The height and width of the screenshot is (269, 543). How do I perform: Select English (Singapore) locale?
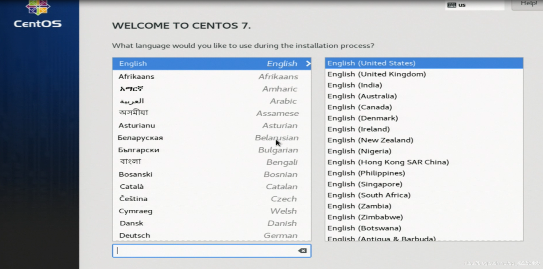424,184
